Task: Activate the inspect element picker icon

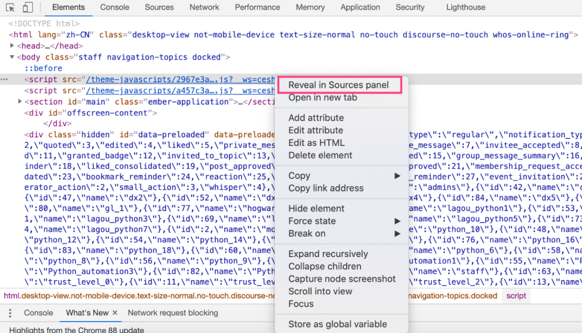Action: (x=10, y=7)
